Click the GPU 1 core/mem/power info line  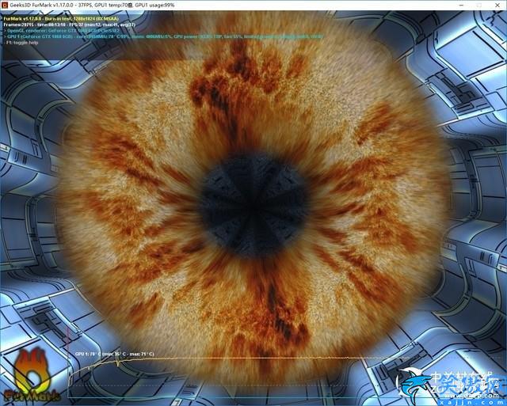coord(163,36)
